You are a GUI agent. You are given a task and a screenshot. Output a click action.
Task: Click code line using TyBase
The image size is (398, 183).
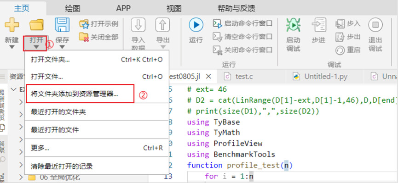213,122
